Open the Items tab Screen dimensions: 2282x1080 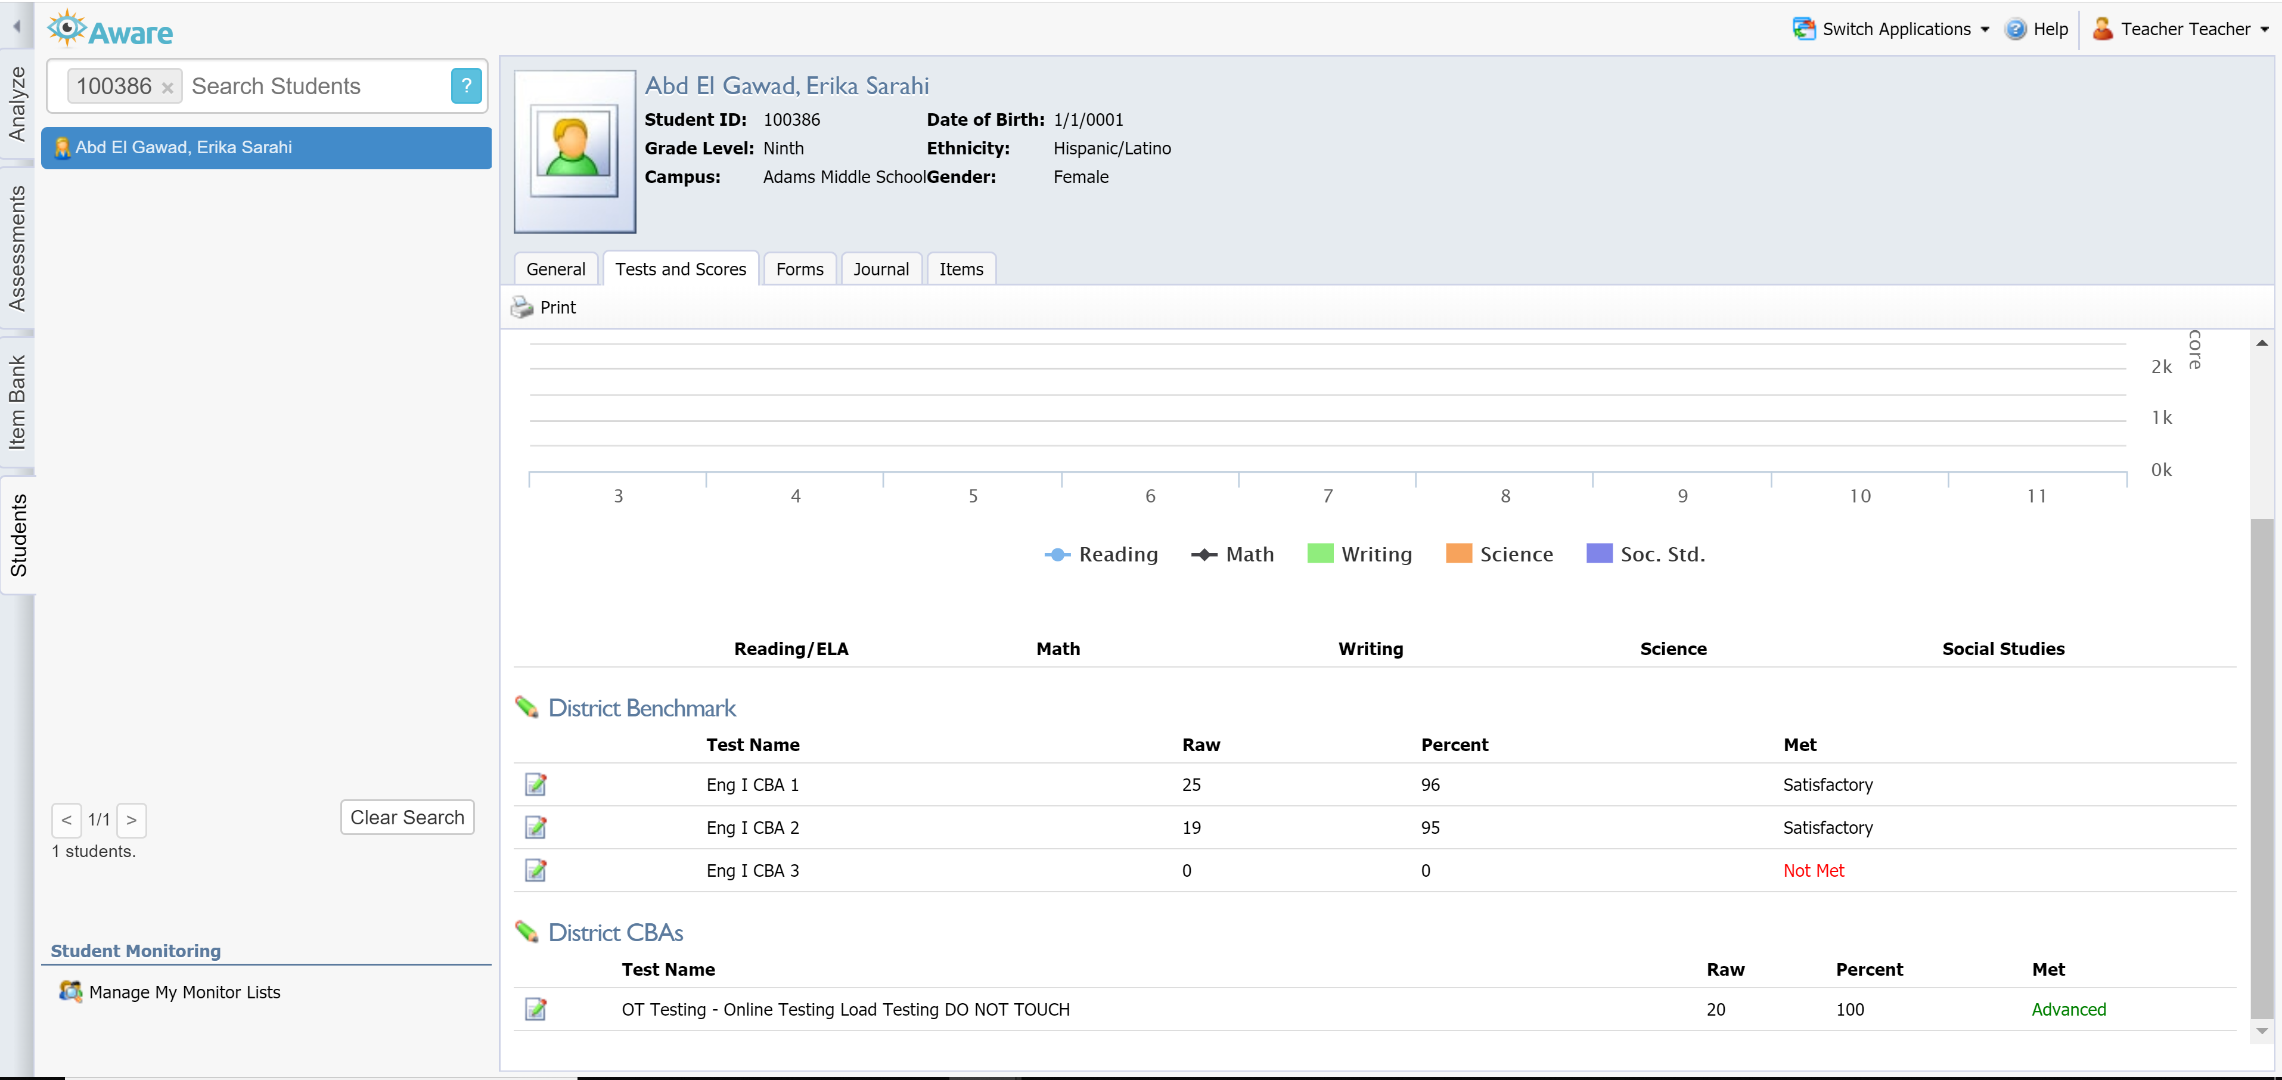pyautogui.click(x=961, y=269)
